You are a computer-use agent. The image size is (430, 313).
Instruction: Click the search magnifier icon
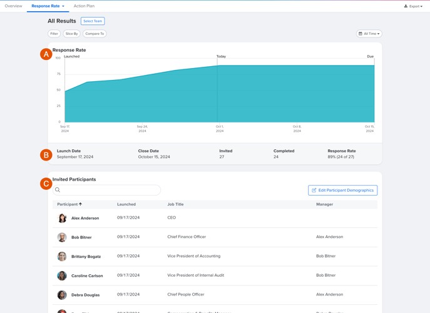58,190
